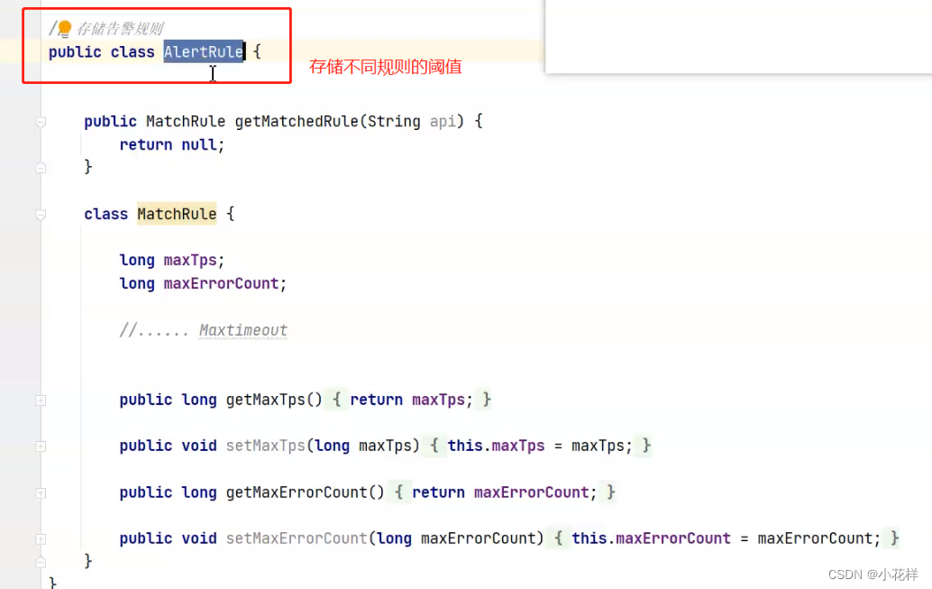This screenshot has width=932, height=589.
Task: Click the MatchRule class closing fold marker
Action: tap(41, 562)
